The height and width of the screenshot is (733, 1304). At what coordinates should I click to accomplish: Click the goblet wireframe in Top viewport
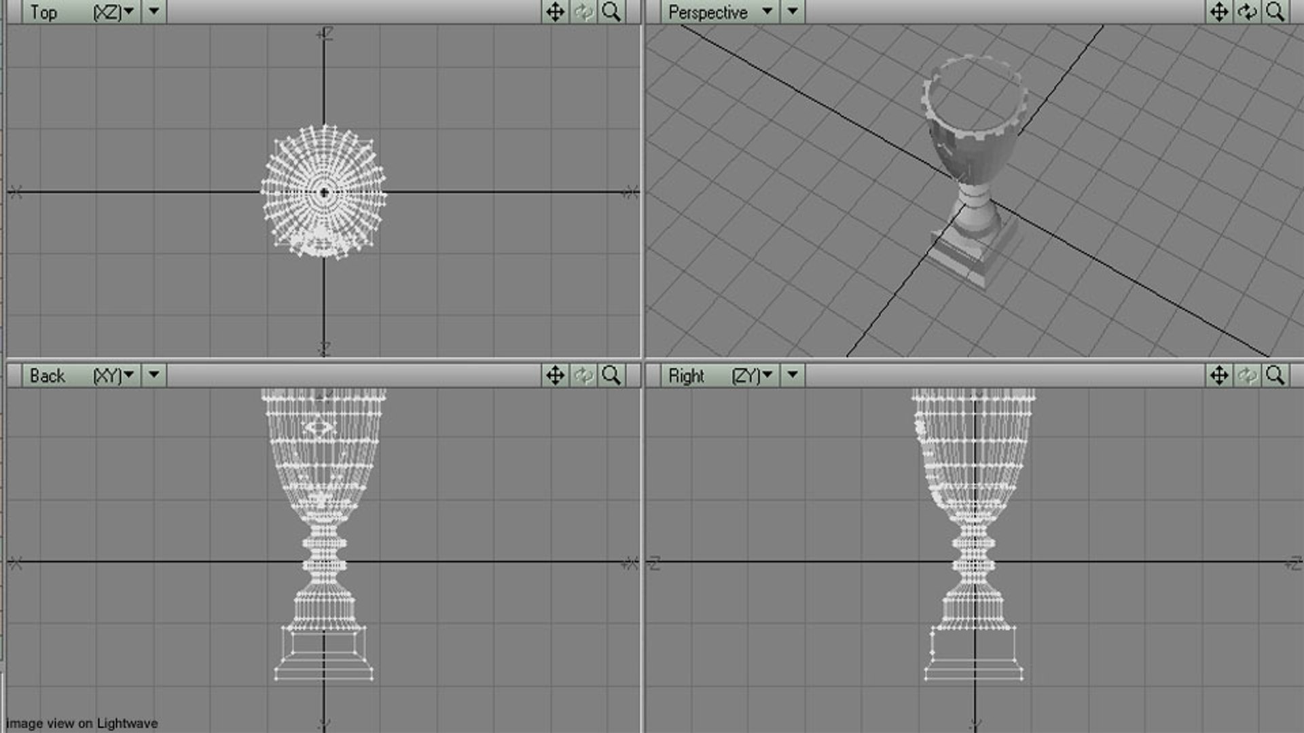coord(324,192)
